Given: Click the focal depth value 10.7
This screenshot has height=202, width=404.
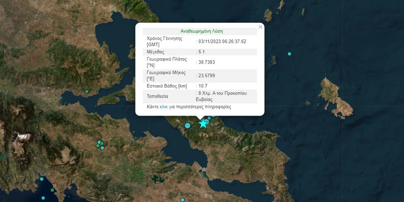Looking at the screenshot, I should pyautogui.click(x=202, y=86).
